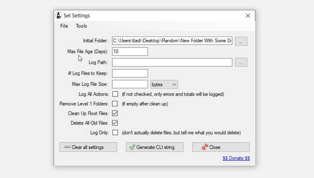Click the Max Log File Size input
This screenshot has width=314, height=178.
pyautogui.click(x=130, y=84)
